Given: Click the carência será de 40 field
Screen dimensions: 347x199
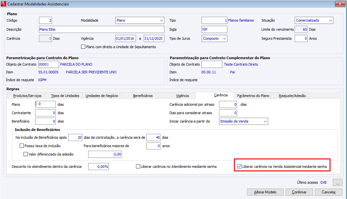Looking at the screenshot, I should point(154,137).
